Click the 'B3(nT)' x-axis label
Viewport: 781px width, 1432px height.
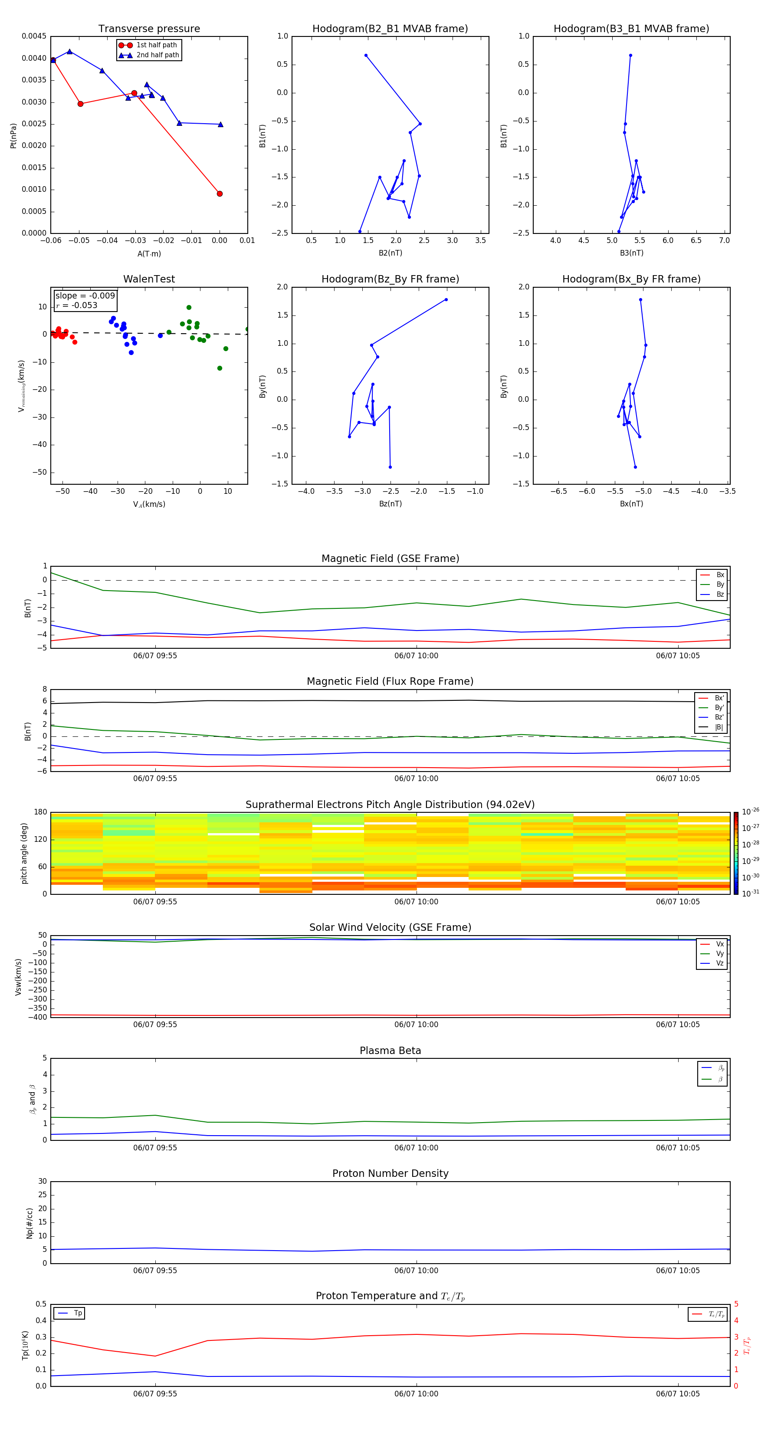631,253
